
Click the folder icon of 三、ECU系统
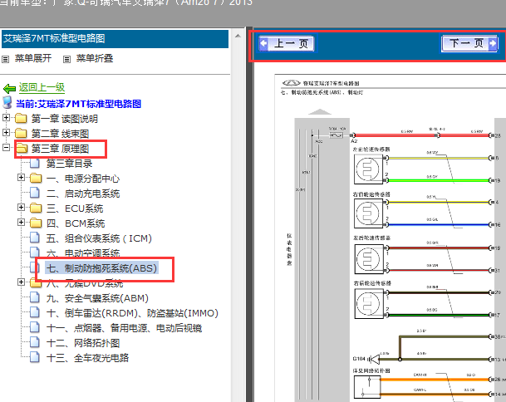pyautogui.click(x=36, y=208)
